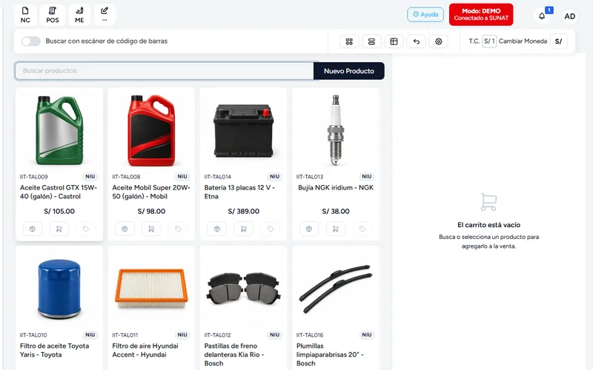Open POS settings gear icon
The image size is (593, 370).
[438, 41]
